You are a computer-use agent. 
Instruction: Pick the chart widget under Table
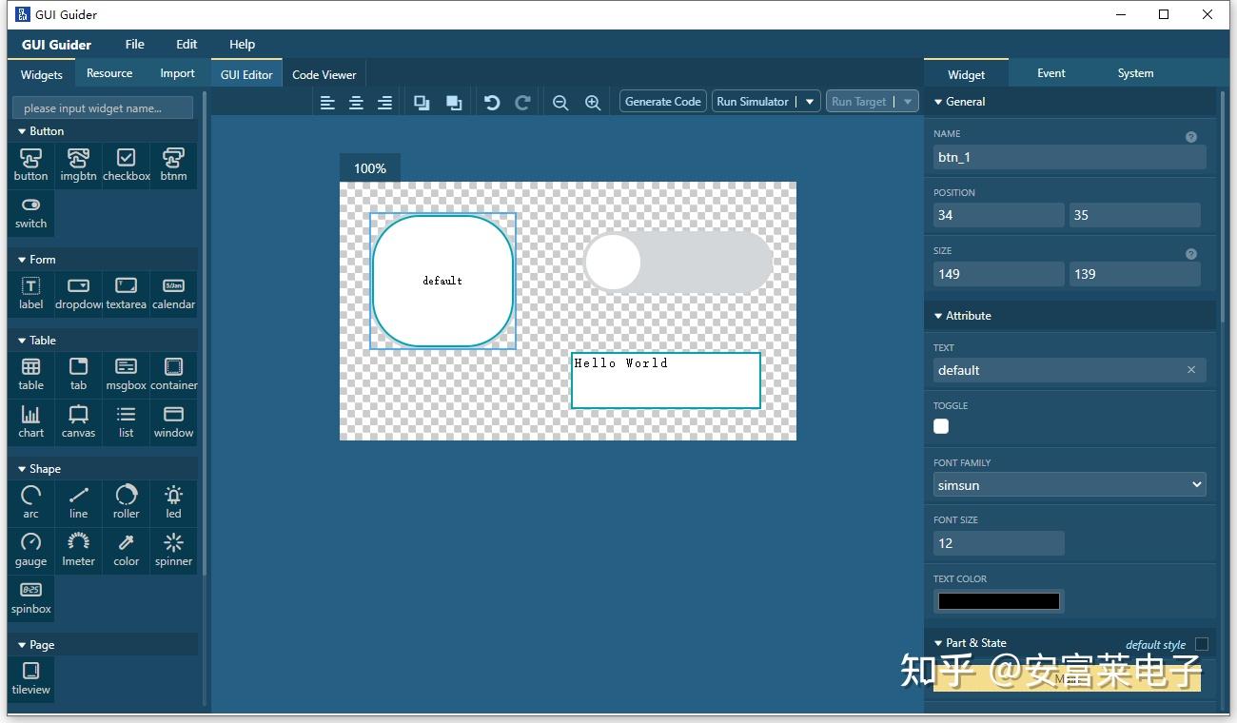tap(30, 420)
